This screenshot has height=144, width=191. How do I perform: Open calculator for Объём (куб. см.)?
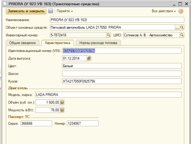(62, 102)
